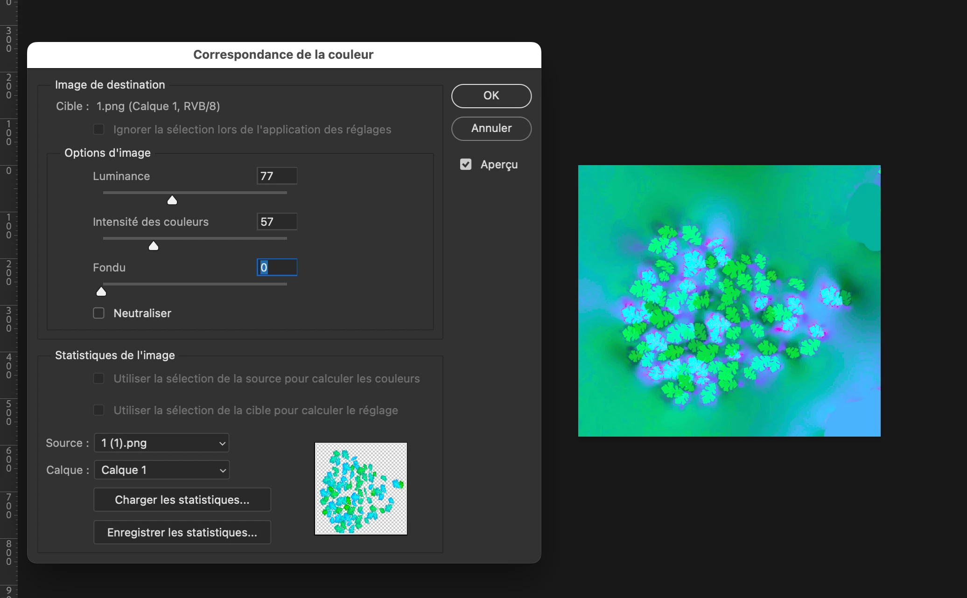
Task: Check Utiliser la sélection de la cible
Action: [x=98, y=410]
